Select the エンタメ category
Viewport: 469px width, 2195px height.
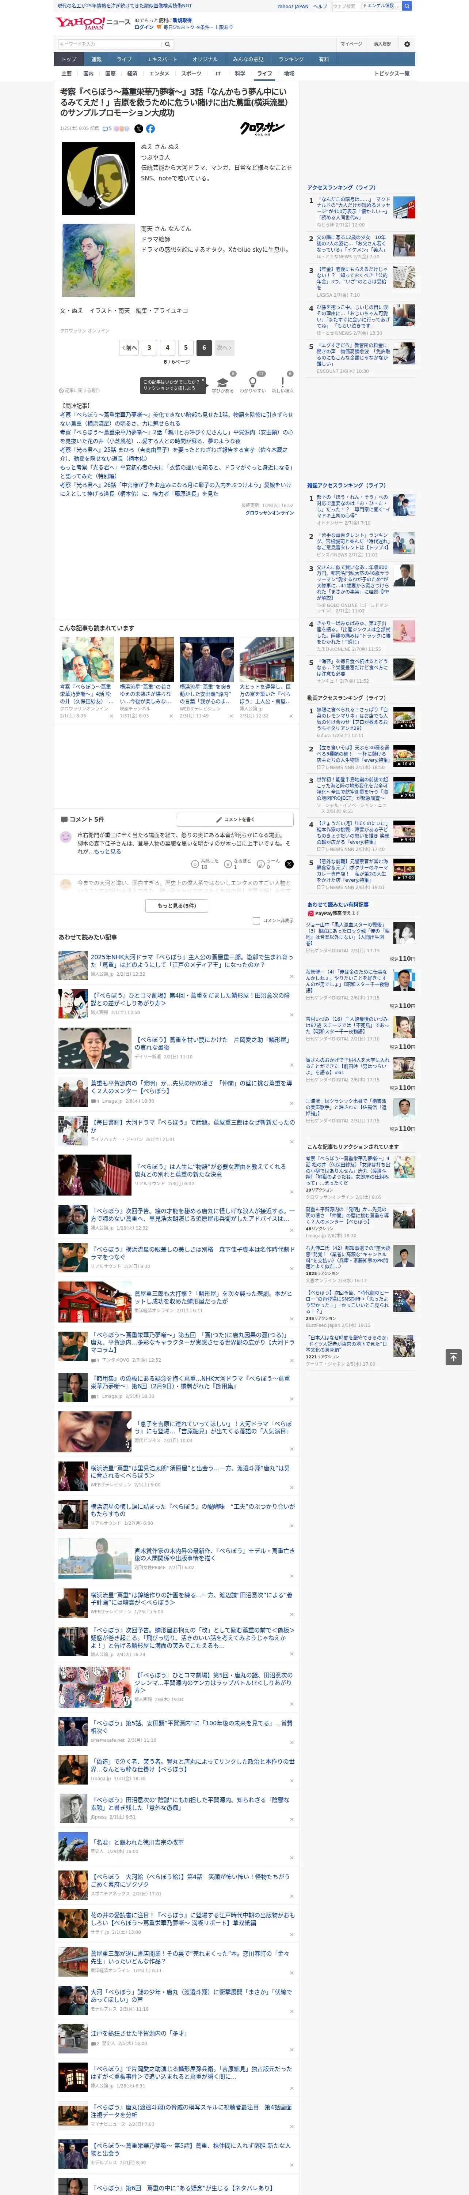pyautogui.click(x=159, y=73)
